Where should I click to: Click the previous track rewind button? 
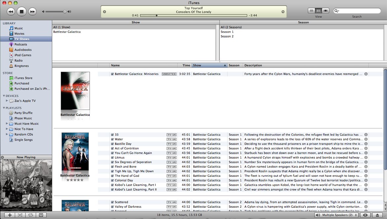[x=11, y=12]
